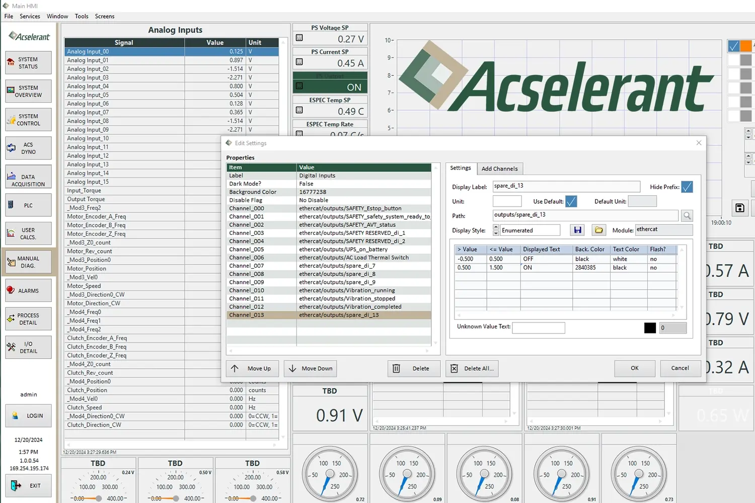Screen dimensions: 755x503
Task: Click the floppy disk save icon beside the chart
Action: [739, 208]
